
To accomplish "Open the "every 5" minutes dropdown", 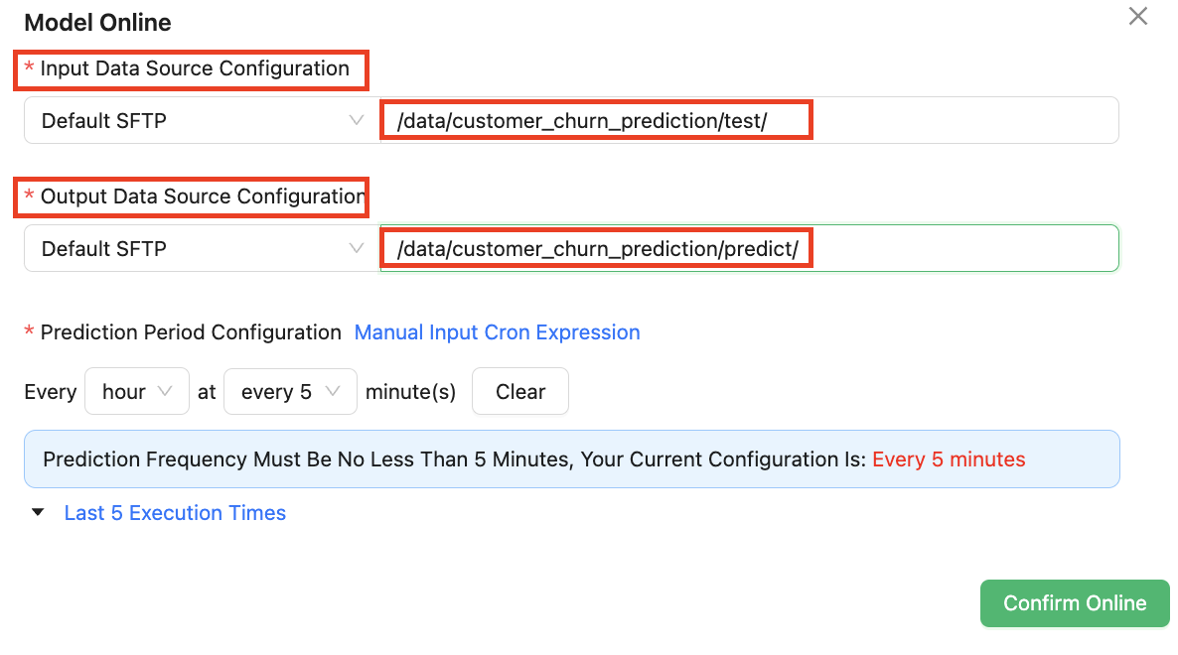I will (x=290, y=392).
